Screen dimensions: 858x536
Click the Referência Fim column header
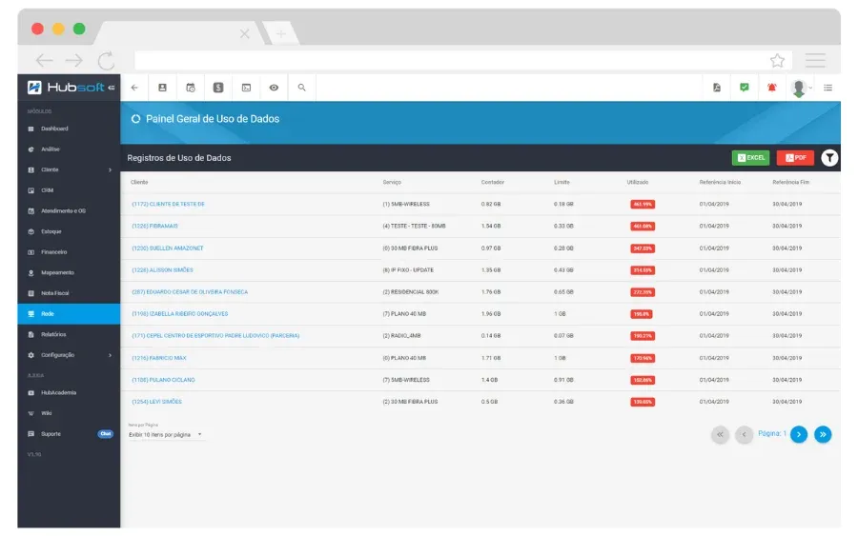(790, 183)
